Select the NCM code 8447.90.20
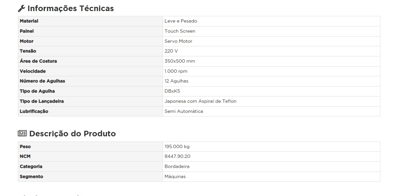397x196 pixels. tap(177, 157)
